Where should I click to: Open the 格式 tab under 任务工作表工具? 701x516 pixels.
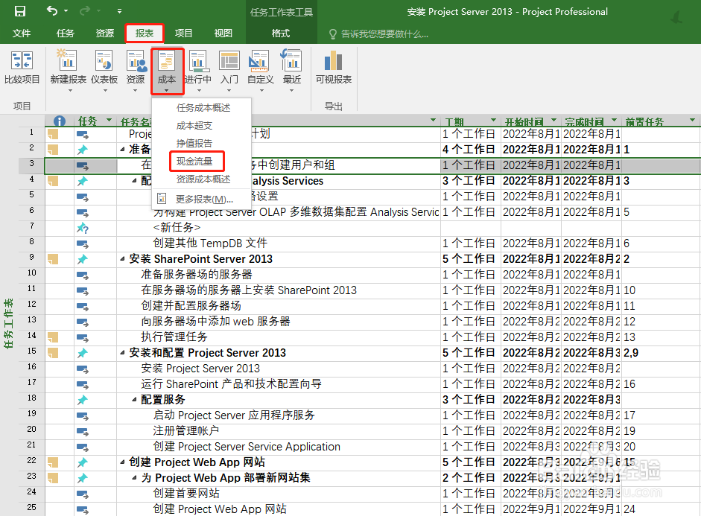281,33
